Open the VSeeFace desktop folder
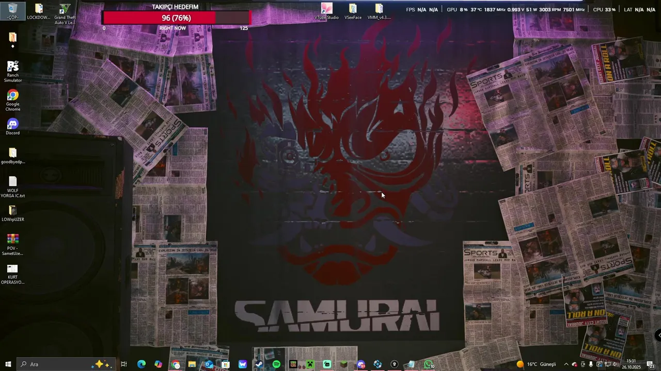The width and height of the screenshot is (661, 371). pyautogui.click(x=353, y=11)
